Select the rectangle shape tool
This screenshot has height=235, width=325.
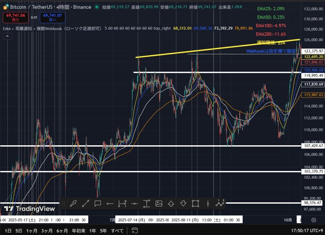click(x=196, y=203)
